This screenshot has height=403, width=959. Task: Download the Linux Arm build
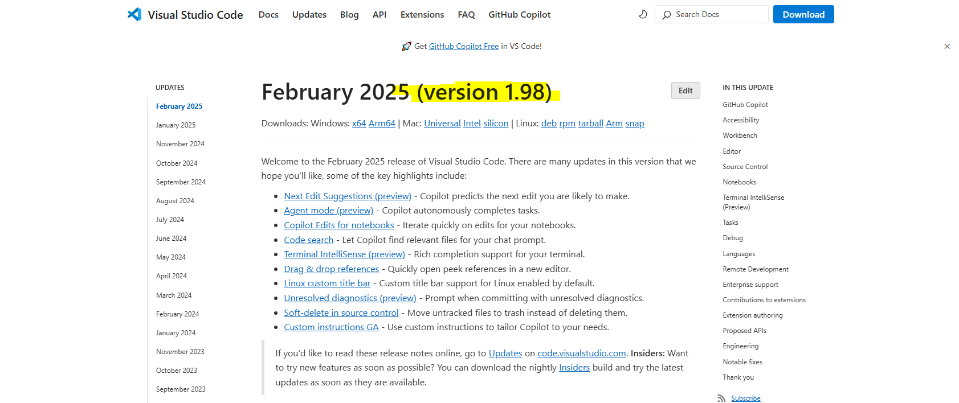tap(614, 124)
